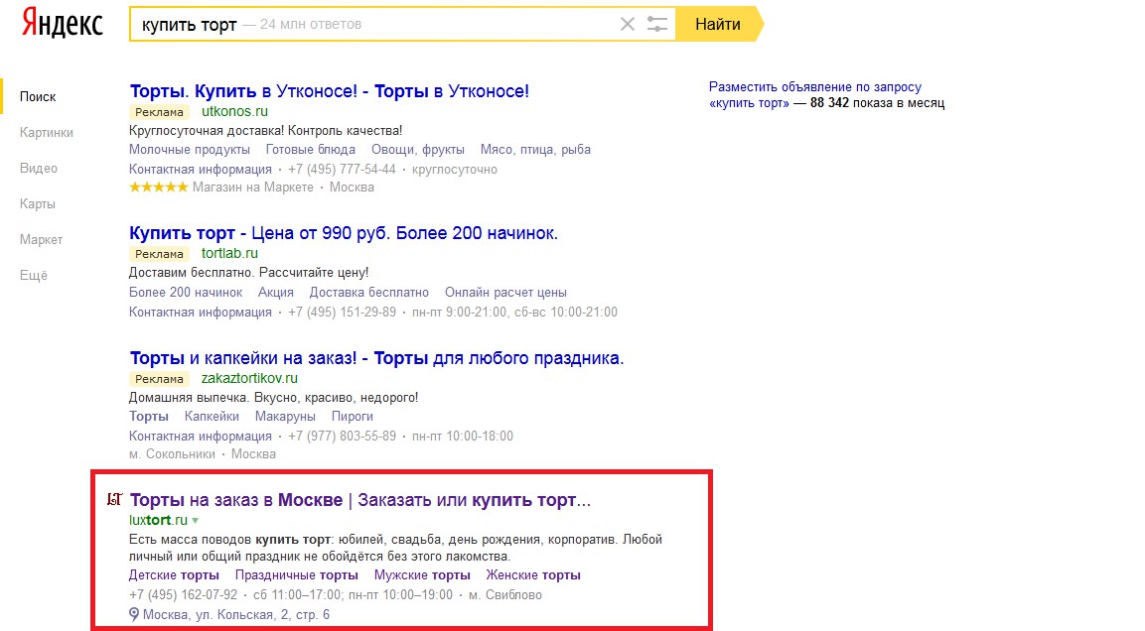Open Торты на заказ в Москве result
Screen dimensions: 1145x631
pyautogui.click(x=360, y=500)
